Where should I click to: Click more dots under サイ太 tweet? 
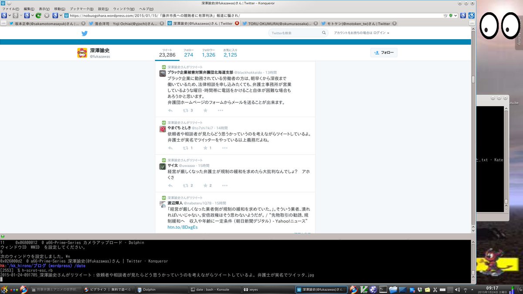[x=225, y=186]
